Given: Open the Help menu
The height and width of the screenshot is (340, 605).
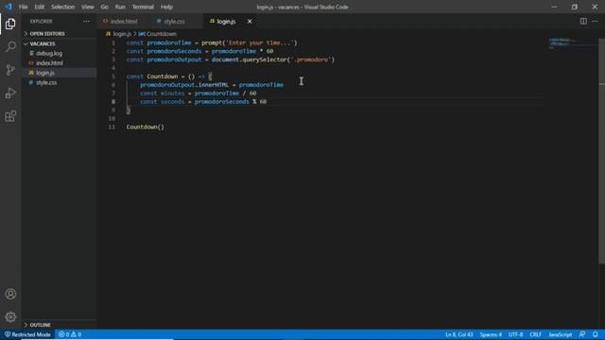Looking at the screenshot, I should pos(166,7).
